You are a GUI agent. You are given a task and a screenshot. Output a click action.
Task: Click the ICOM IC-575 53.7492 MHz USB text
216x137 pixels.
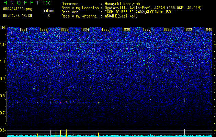tap(138, 12)
